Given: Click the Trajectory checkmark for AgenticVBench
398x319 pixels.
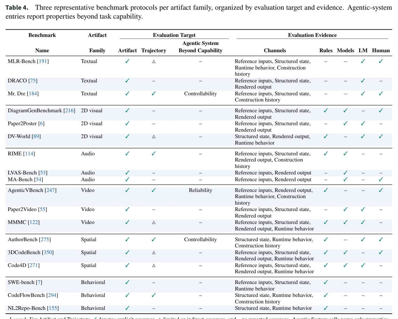Looking at the screenshot, I should 154,190.
